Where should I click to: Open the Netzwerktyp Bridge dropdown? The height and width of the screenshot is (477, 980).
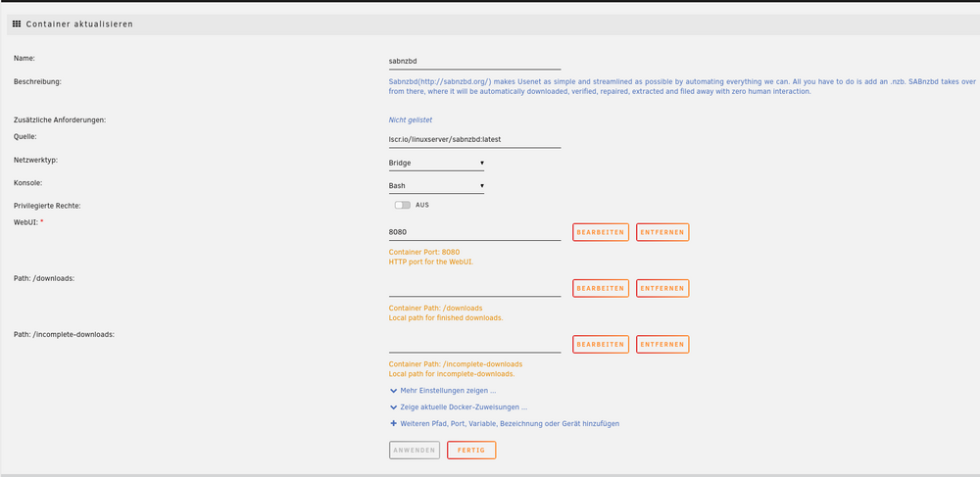pos(436,163)
